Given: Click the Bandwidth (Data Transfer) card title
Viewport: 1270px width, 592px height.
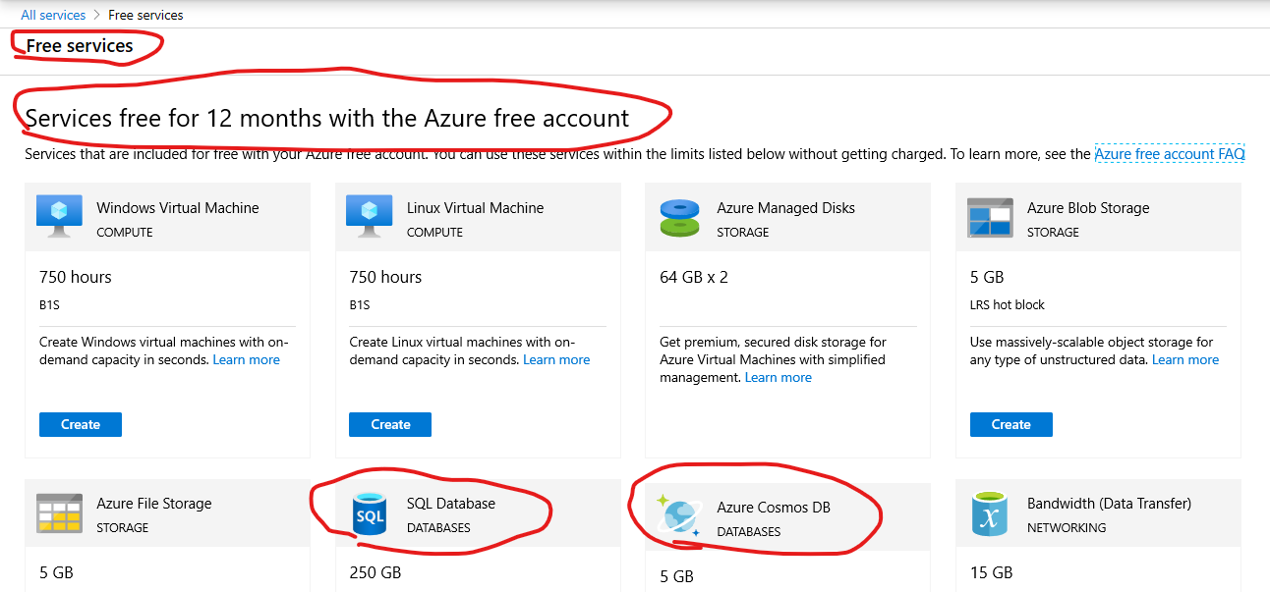Looking at the screenshot, I should pos(1110,504).
